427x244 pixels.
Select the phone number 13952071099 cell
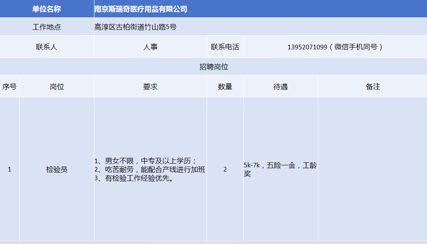tap(335, 47)
